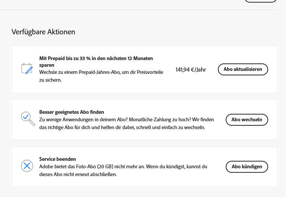Select the Service beenden title
The image size is (286, 197).
click(57, 159)
